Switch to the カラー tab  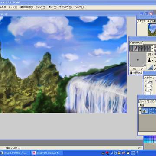149,78
